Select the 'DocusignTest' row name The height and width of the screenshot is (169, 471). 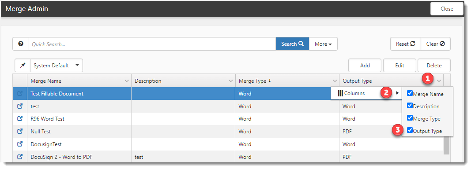pos(46,144)
